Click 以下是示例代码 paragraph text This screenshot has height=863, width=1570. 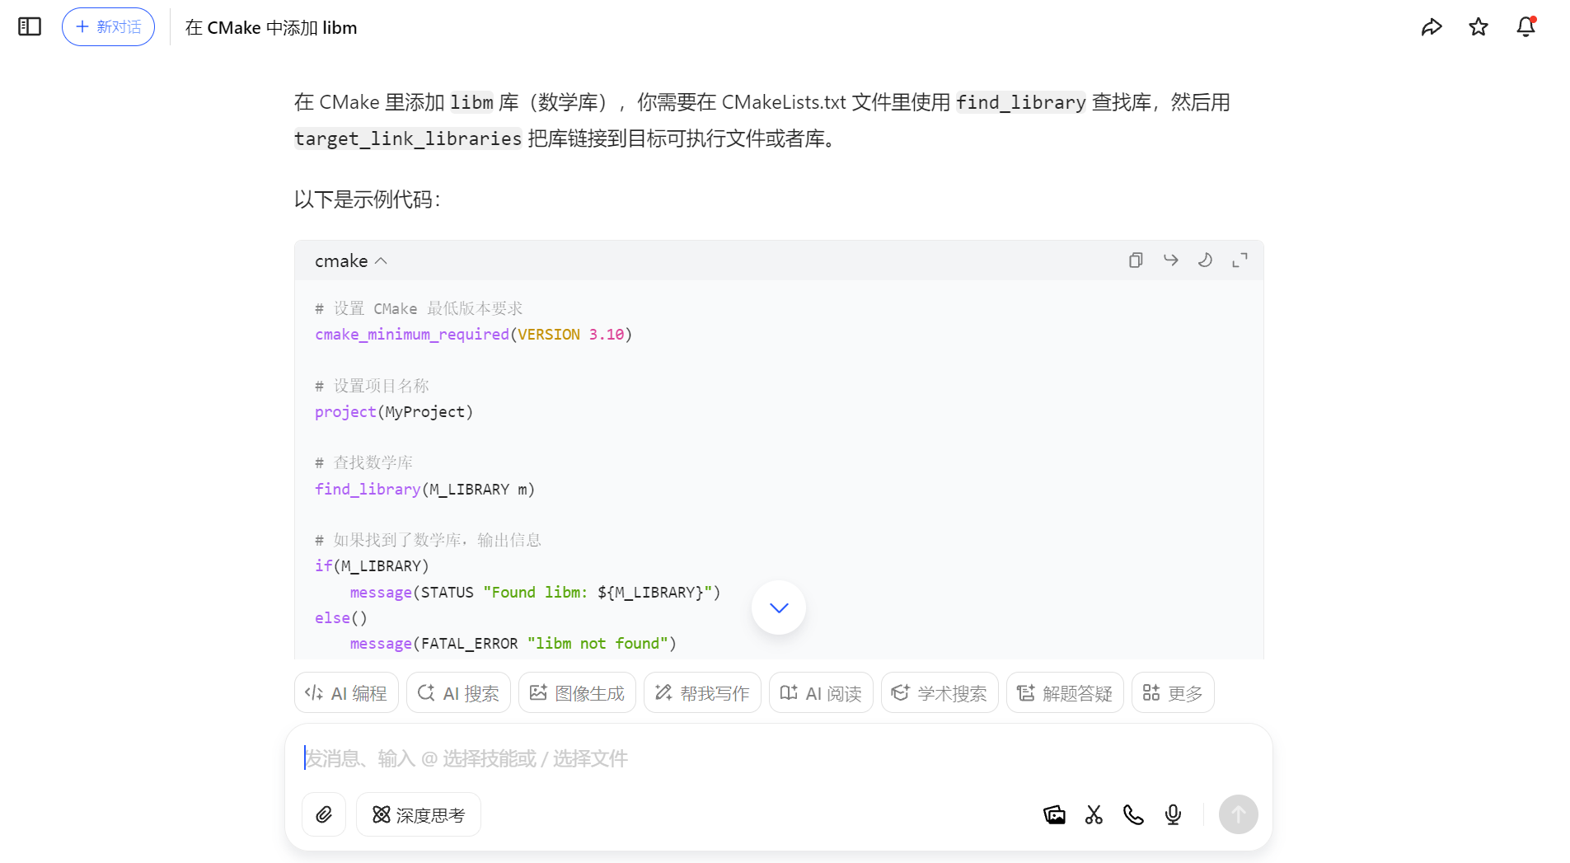tap(368, 199)
